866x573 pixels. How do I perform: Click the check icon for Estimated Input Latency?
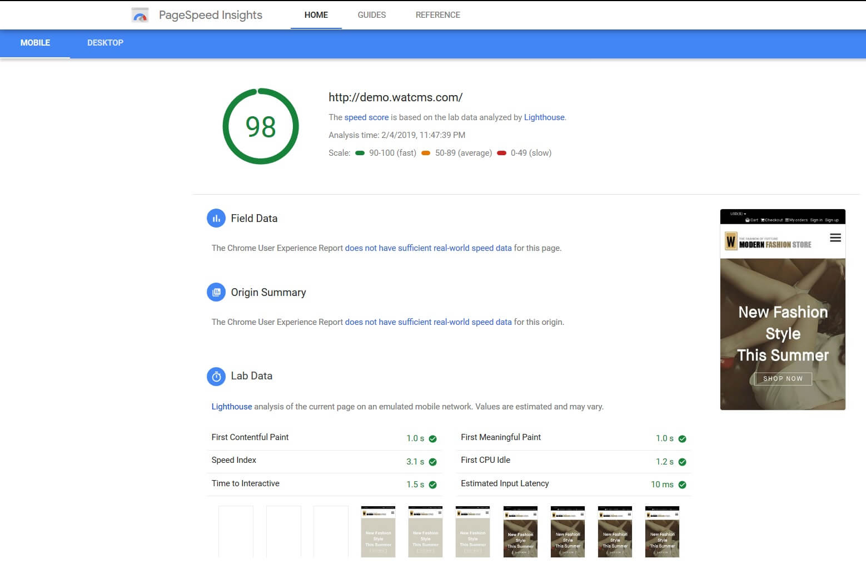tap(682, 485)
